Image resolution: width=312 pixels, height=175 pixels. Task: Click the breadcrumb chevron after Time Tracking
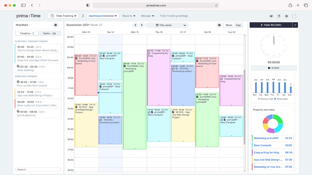[83, 16]
